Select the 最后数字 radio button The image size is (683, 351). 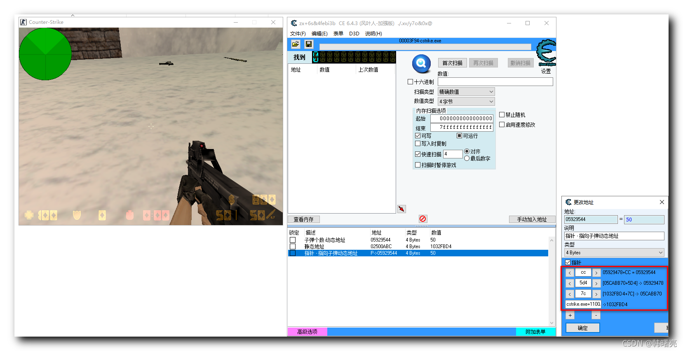coord(467,158)
